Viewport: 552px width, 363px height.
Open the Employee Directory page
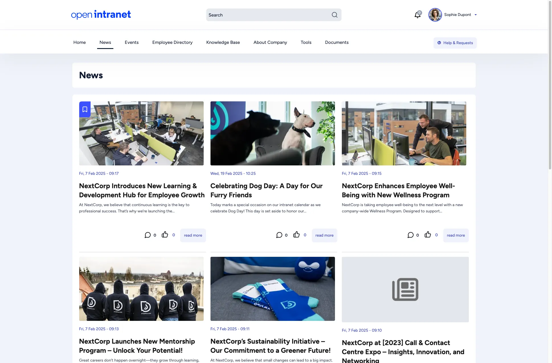172,42
